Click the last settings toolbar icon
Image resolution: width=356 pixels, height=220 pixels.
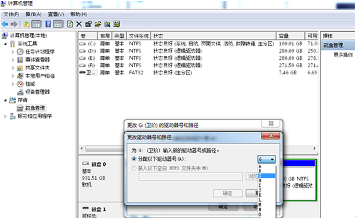(117, 24)
